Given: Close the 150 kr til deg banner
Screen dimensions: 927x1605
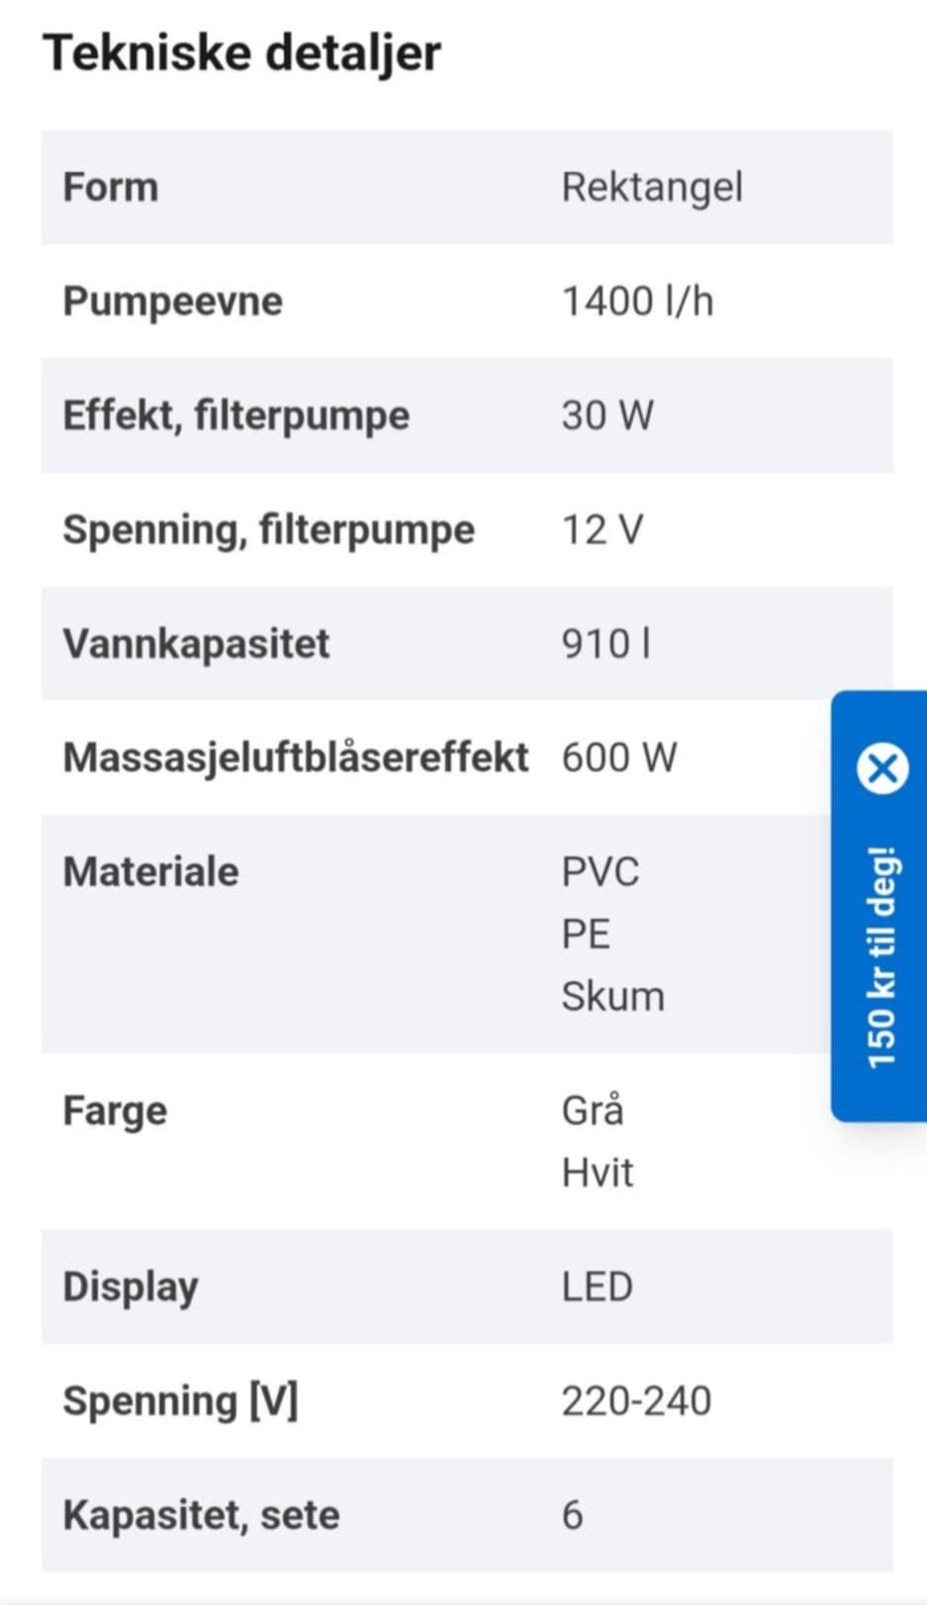Looking at the screenshot, I should [x=881, y=768].
